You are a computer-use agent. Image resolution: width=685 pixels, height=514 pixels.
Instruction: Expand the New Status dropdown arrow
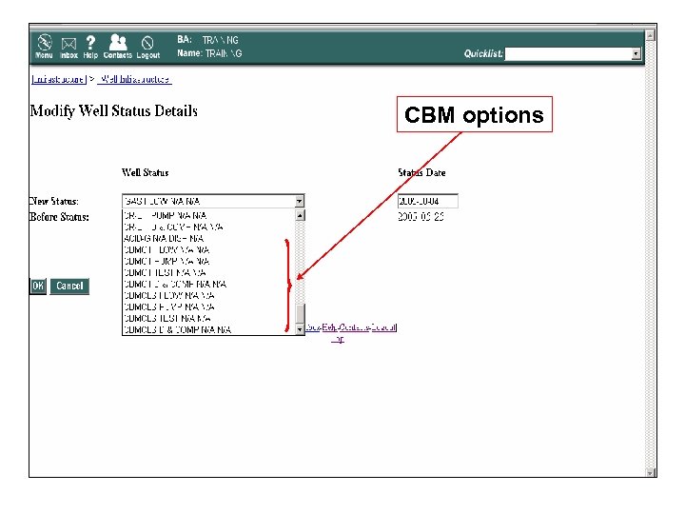tap(300, 201)
